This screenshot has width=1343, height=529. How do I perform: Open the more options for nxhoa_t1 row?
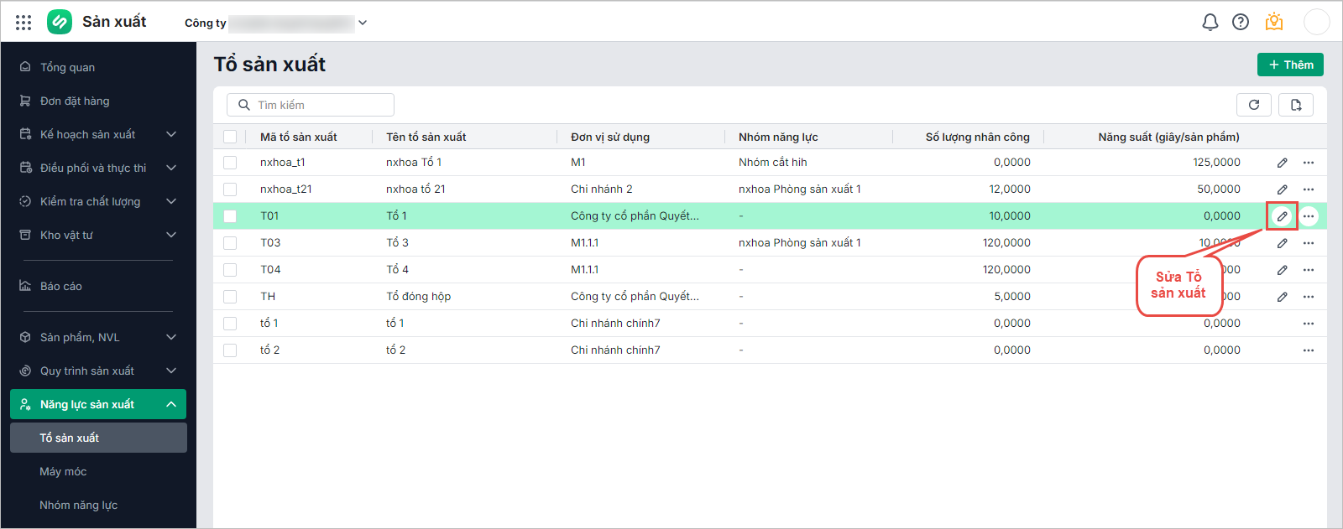pos(1308,163)
